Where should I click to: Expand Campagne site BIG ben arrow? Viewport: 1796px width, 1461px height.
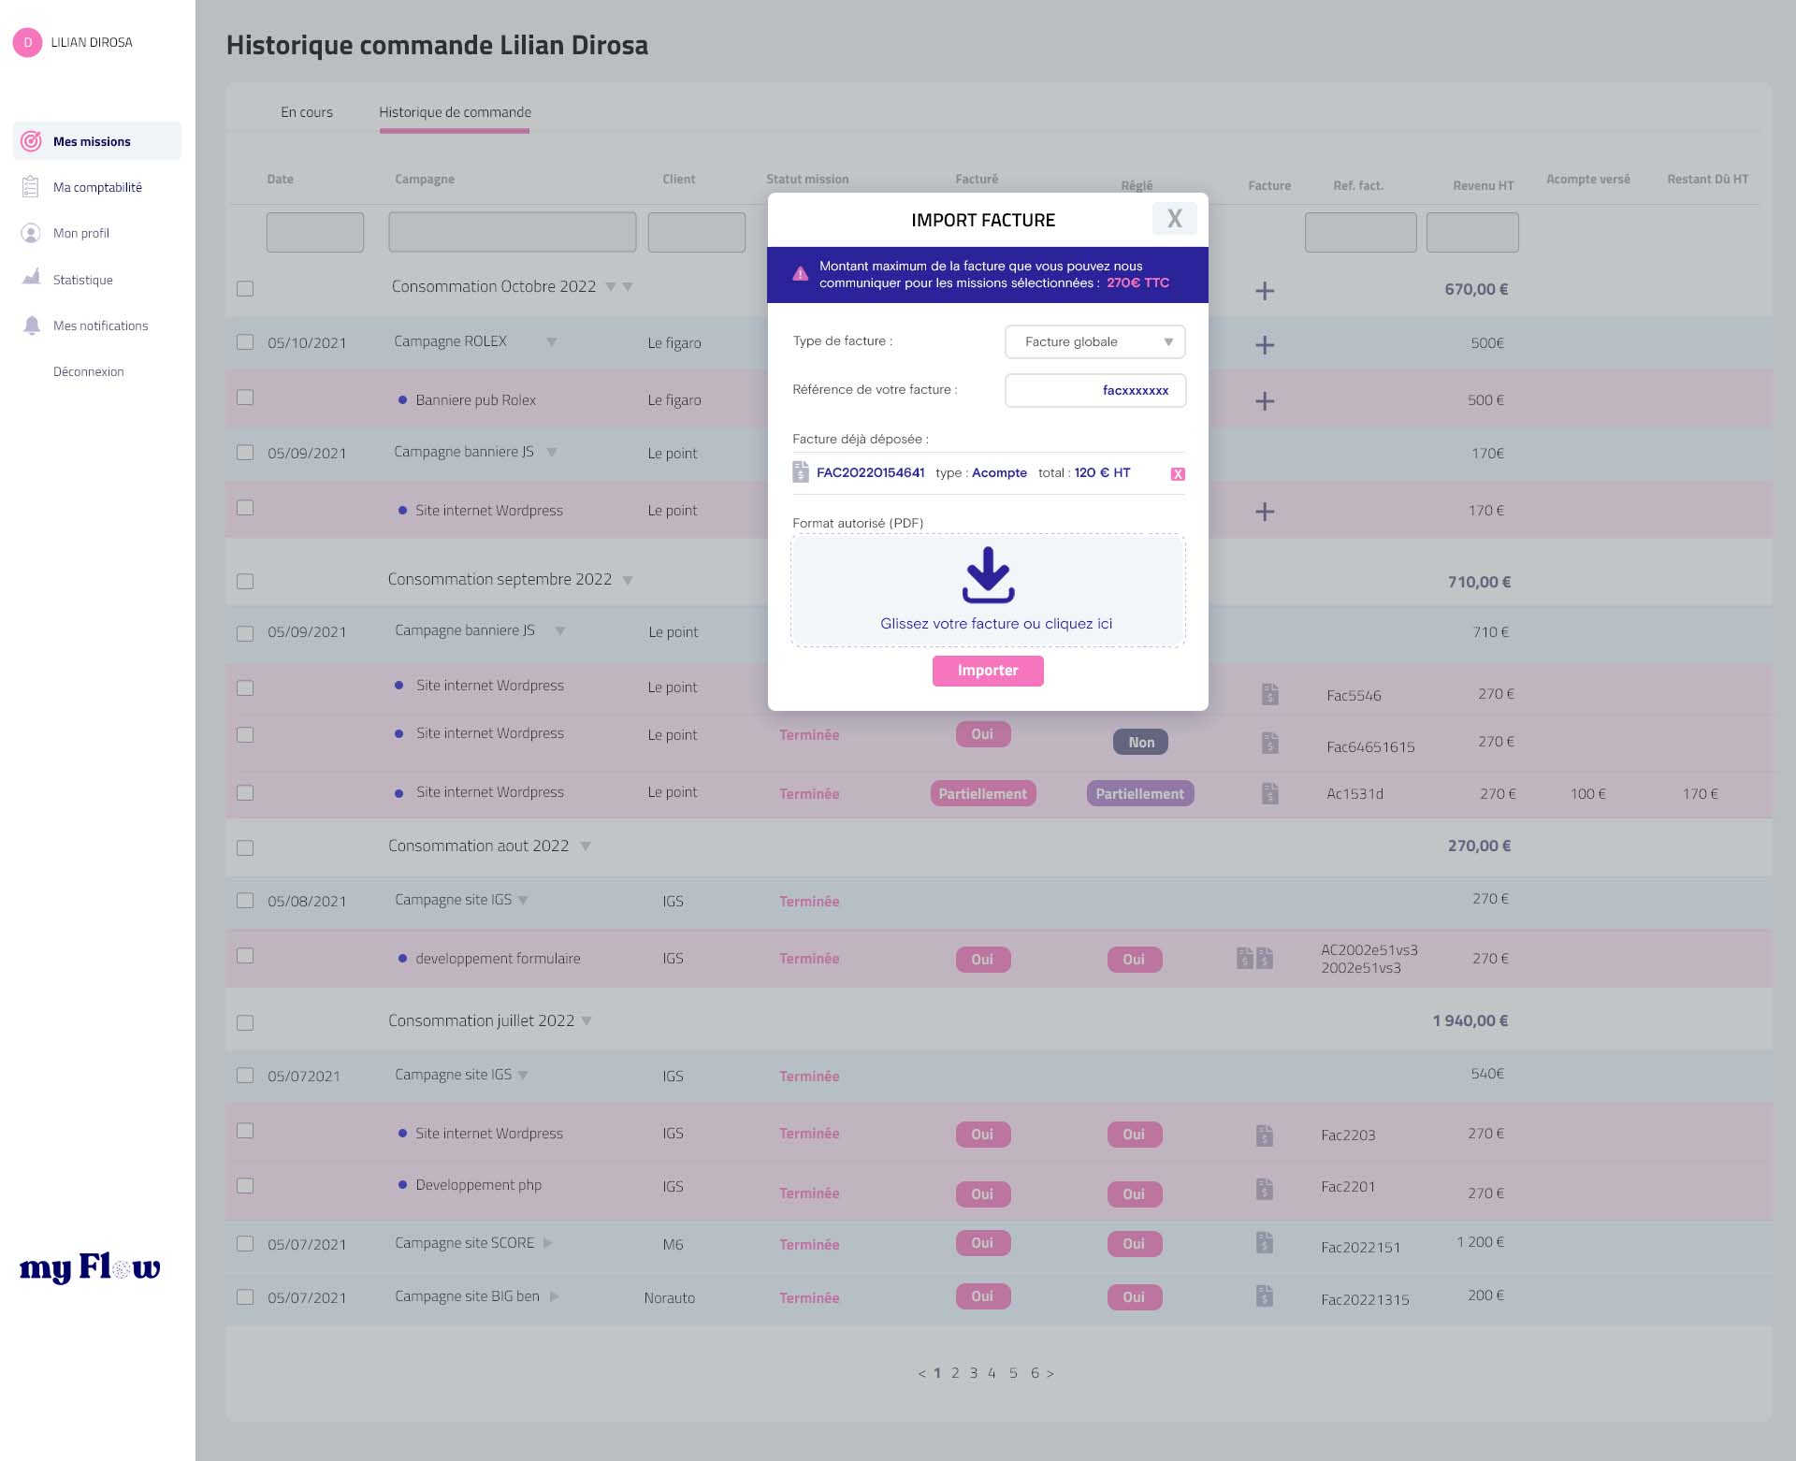(555, 1296)
